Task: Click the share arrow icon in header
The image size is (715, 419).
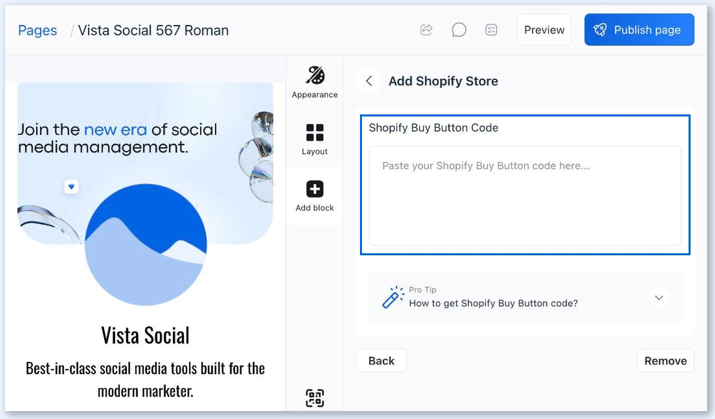Action: click(426, 30)
